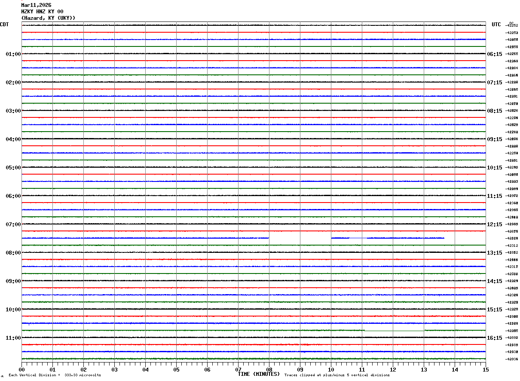520x381 pixels.
Task: Click the data gap in the blue trace
Action: tap(300, 238)
